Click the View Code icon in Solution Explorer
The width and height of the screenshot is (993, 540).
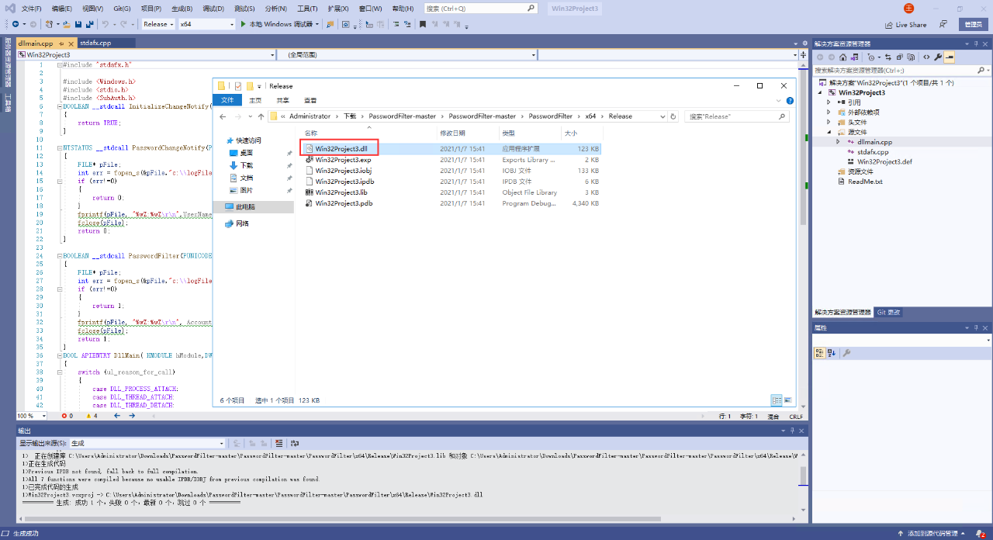[x=926, y=57]
